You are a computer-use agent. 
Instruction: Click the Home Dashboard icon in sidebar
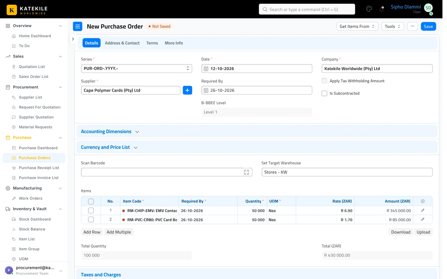click(x=14, y=36)
